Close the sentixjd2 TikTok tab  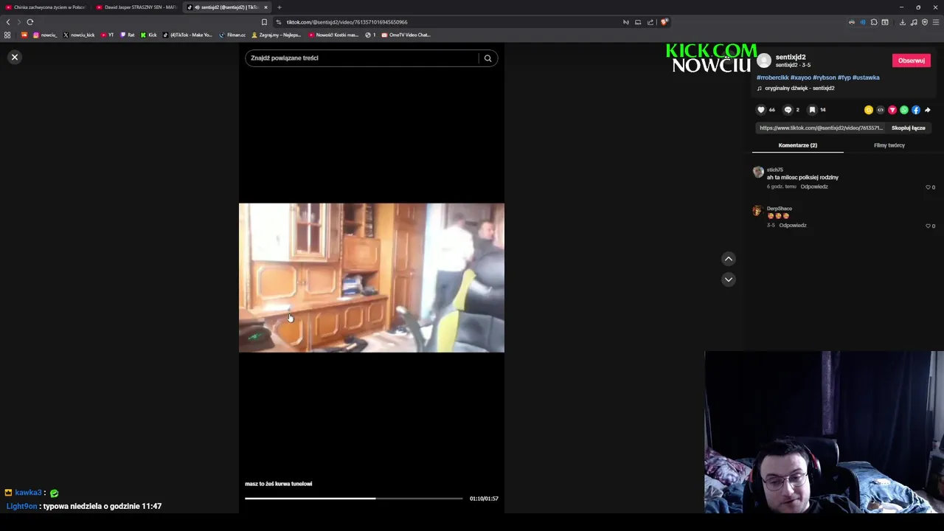[265, 7]
